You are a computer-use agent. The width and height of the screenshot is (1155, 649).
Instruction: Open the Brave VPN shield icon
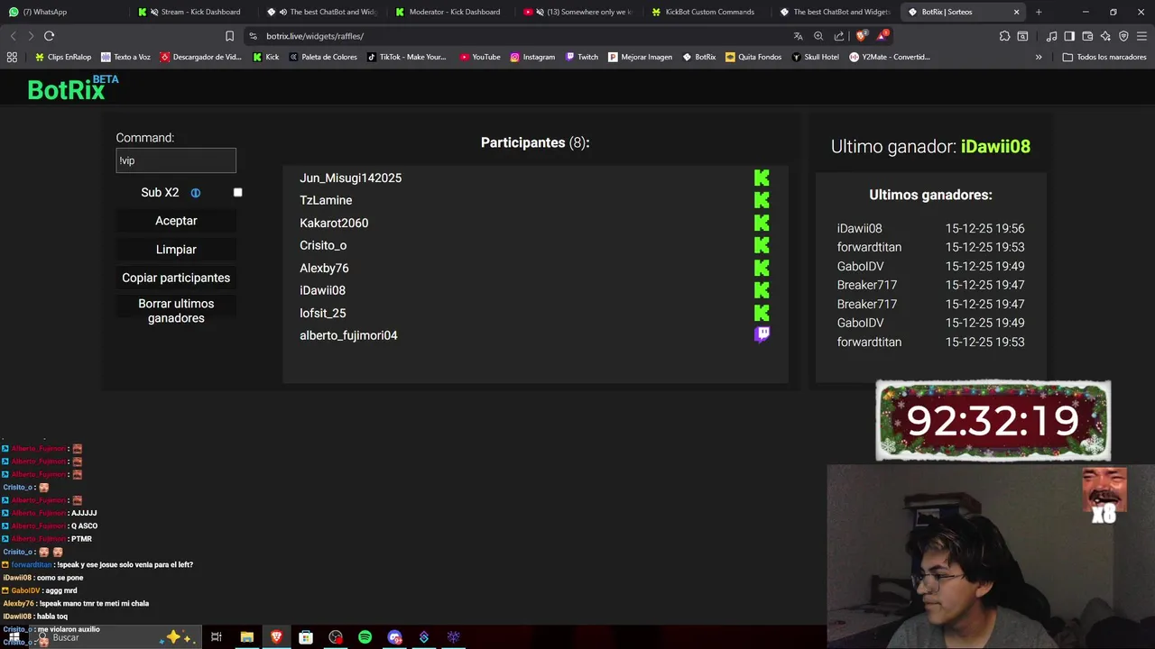1123,36
